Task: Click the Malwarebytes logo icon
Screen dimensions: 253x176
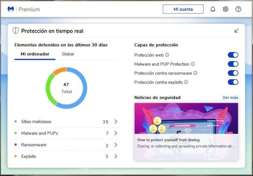Action: click(11, 9)
